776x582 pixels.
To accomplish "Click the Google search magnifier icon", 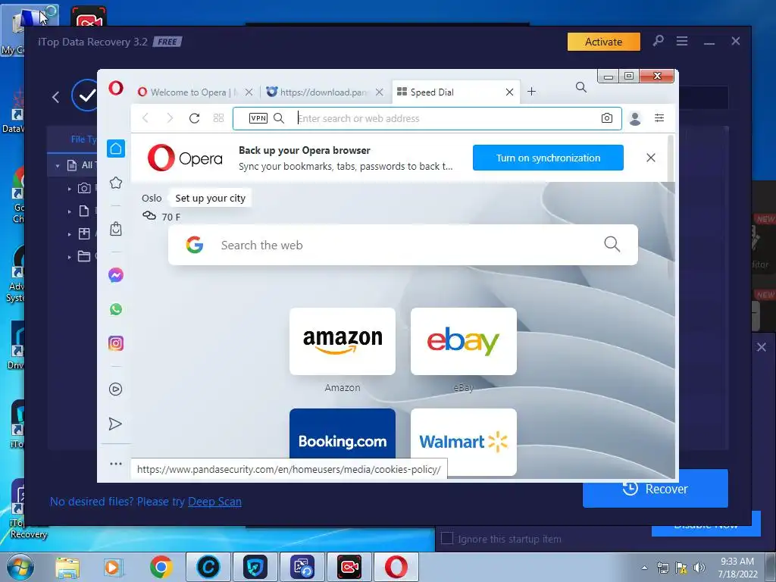I will click(612, 244).
